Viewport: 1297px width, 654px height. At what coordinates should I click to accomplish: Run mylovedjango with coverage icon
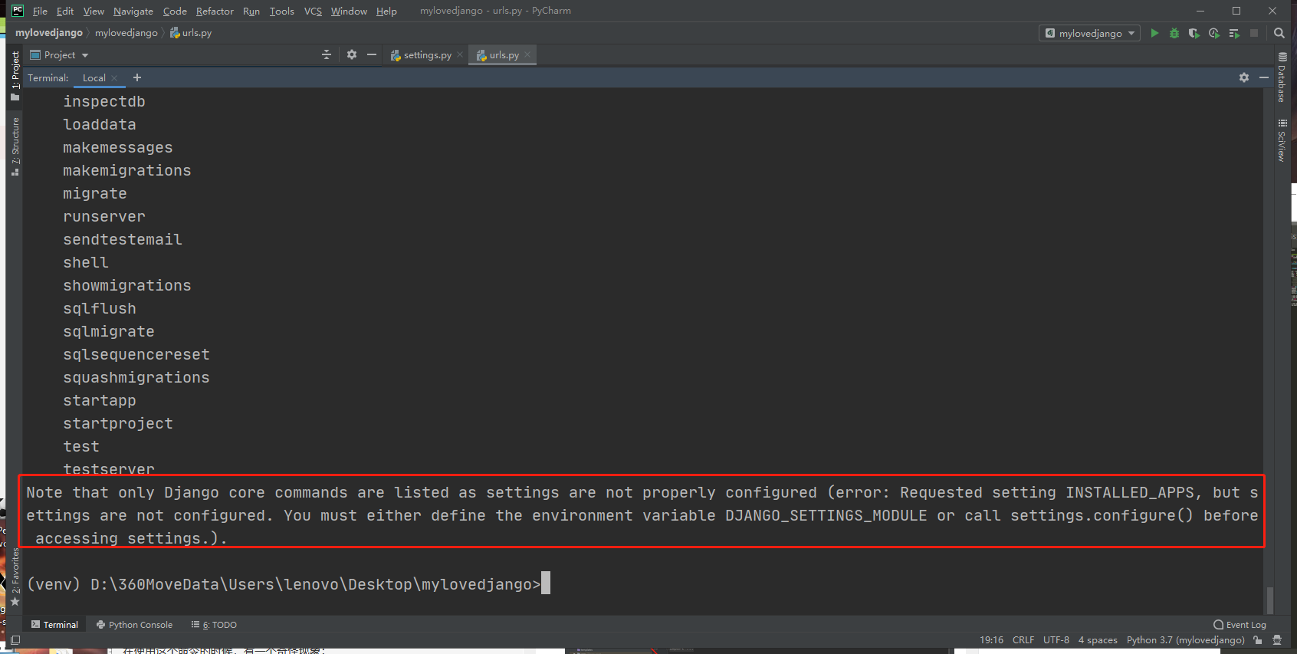pyautogui.click(x=1194, y=33)
